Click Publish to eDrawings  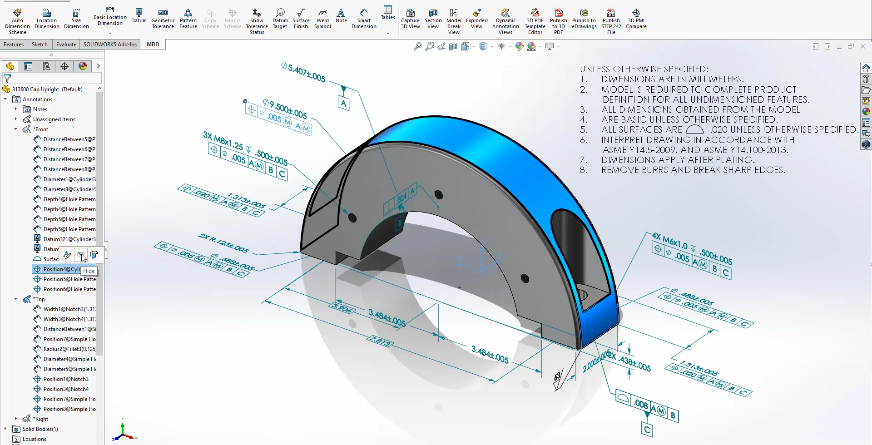[584, 19]
